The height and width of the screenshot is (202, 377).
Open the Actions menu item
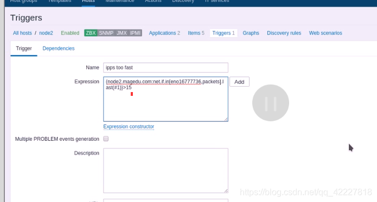pyautogui.click(x=153, y=1)
